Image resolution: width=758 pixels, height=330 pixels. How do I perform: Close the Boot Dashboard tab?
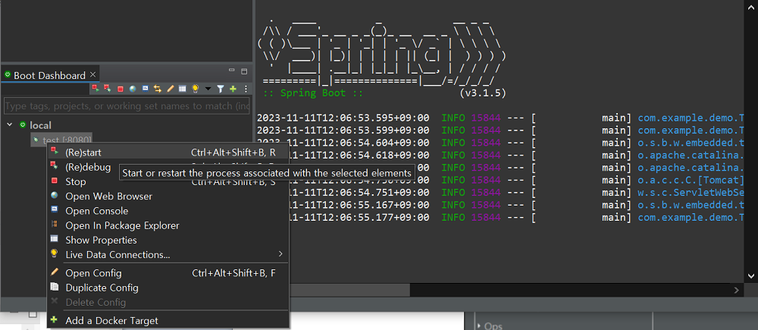[x=93, y=74]
